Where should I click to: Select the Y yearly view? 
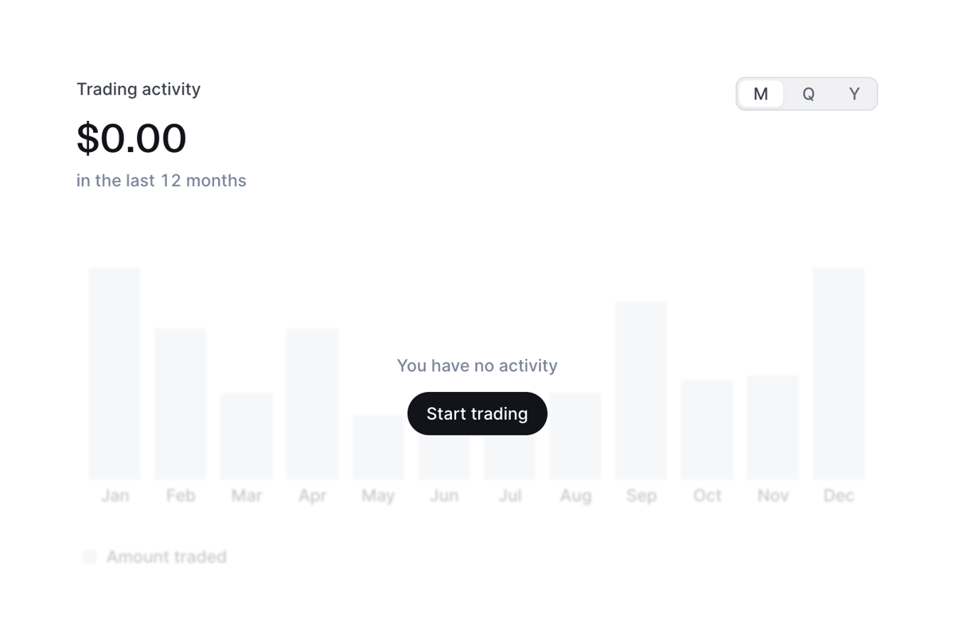click(853, 93)
